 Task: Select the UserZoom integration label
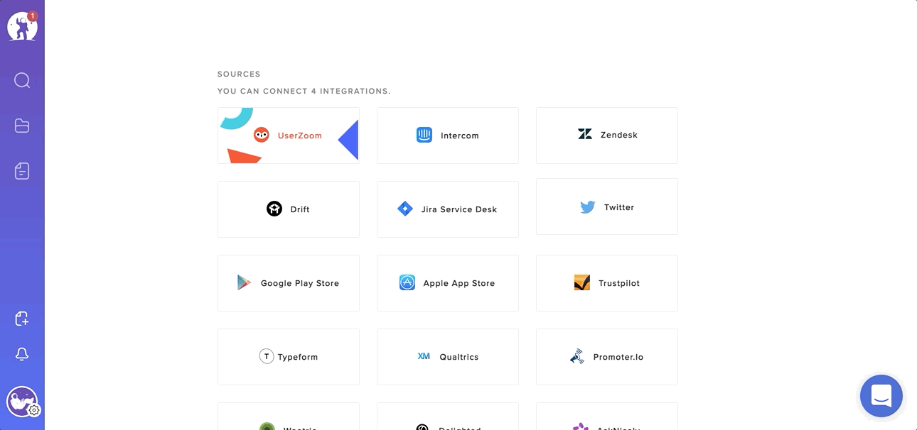[300, 136]
